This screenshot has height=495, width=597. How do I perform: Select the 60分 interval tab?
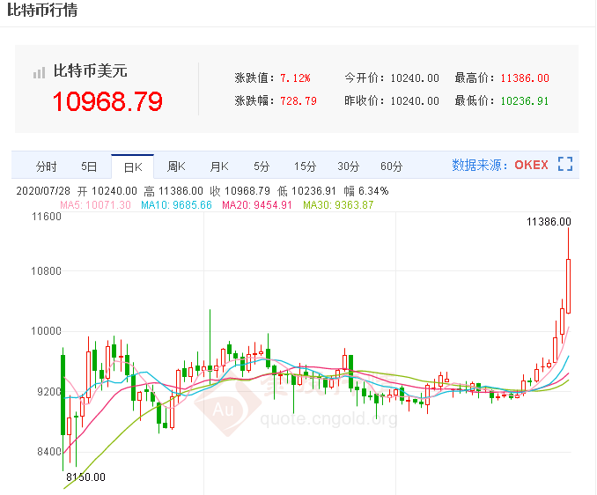(x=392, y=166)
